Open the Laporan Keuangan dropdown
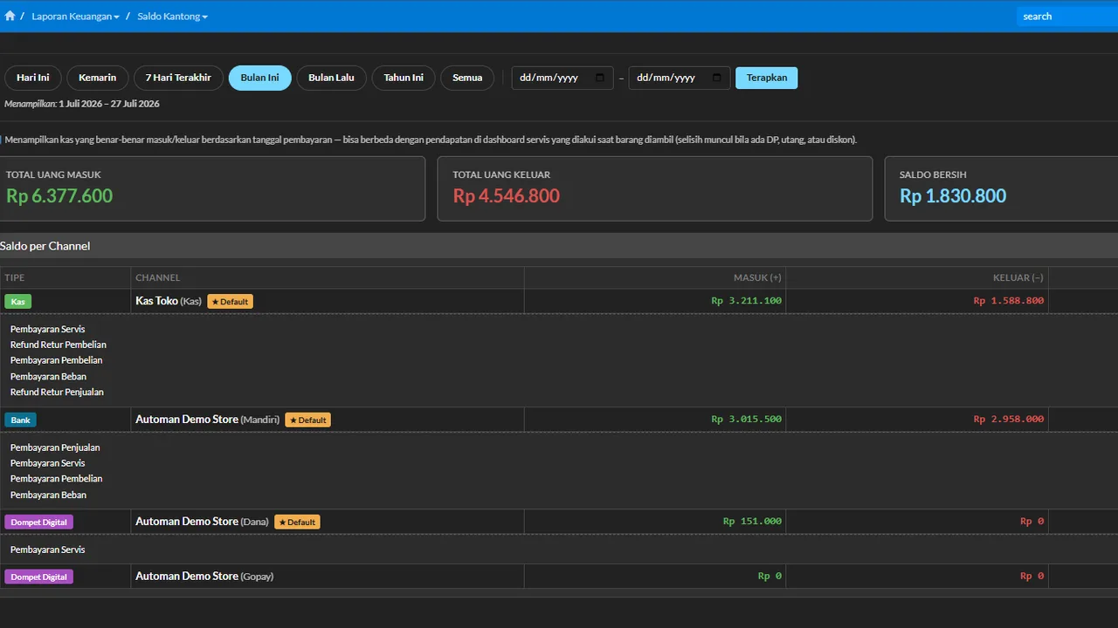Image resolution: width=1118 pixels, height=628 pixels. coord(75,17)
